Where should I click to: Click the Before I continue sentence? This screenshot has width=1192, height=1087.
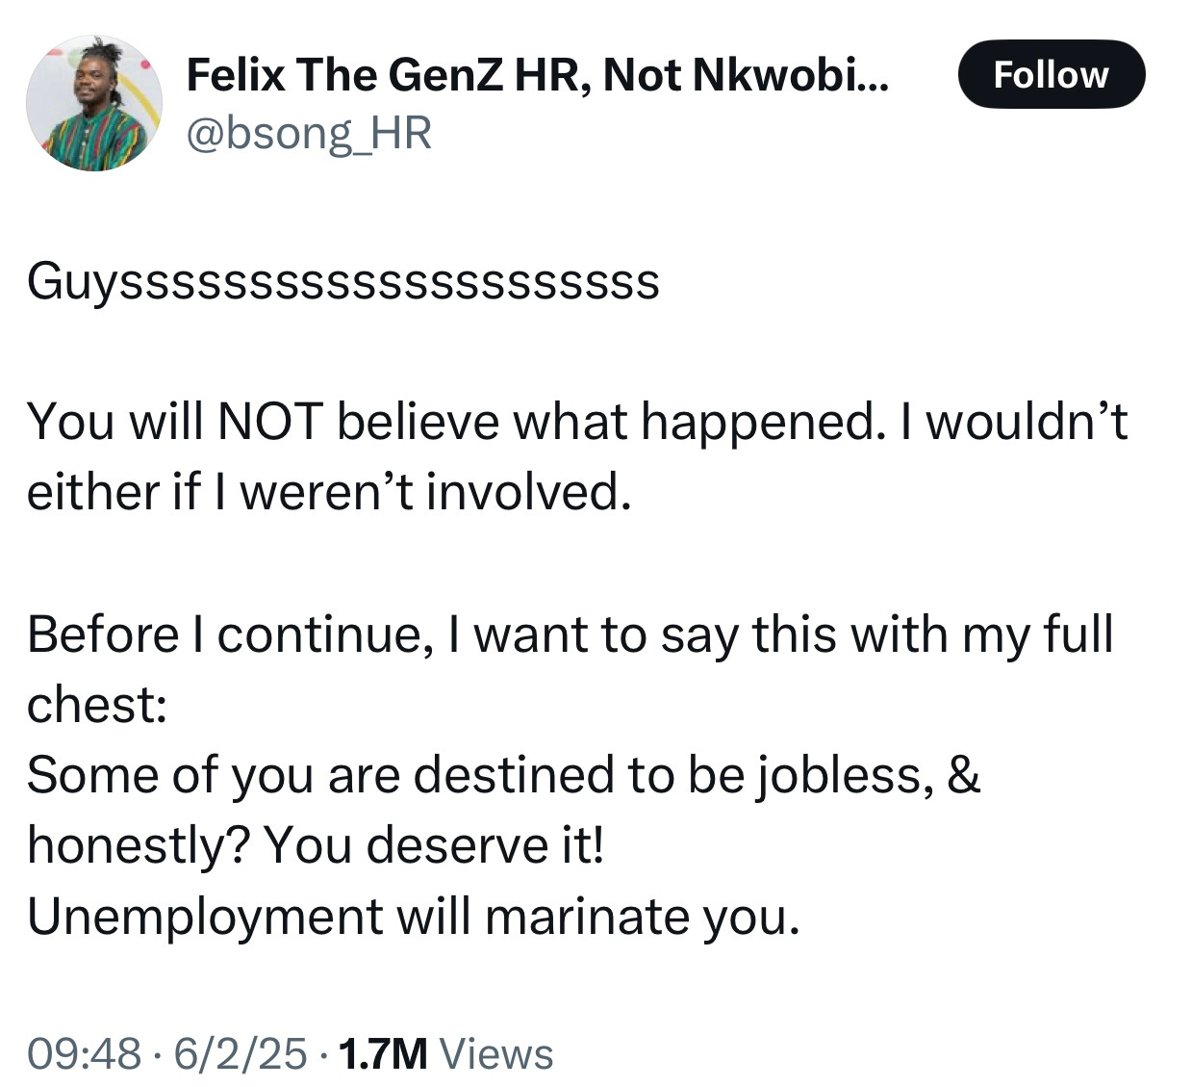(571, 635)
